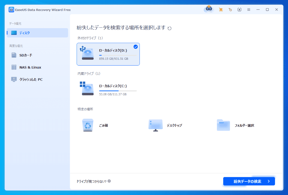Image resolution: width=288 pixels, height=195 pixels.
Task: Uncheck the ローカルディスク(D:) checkmark
Action: (136, 47)
